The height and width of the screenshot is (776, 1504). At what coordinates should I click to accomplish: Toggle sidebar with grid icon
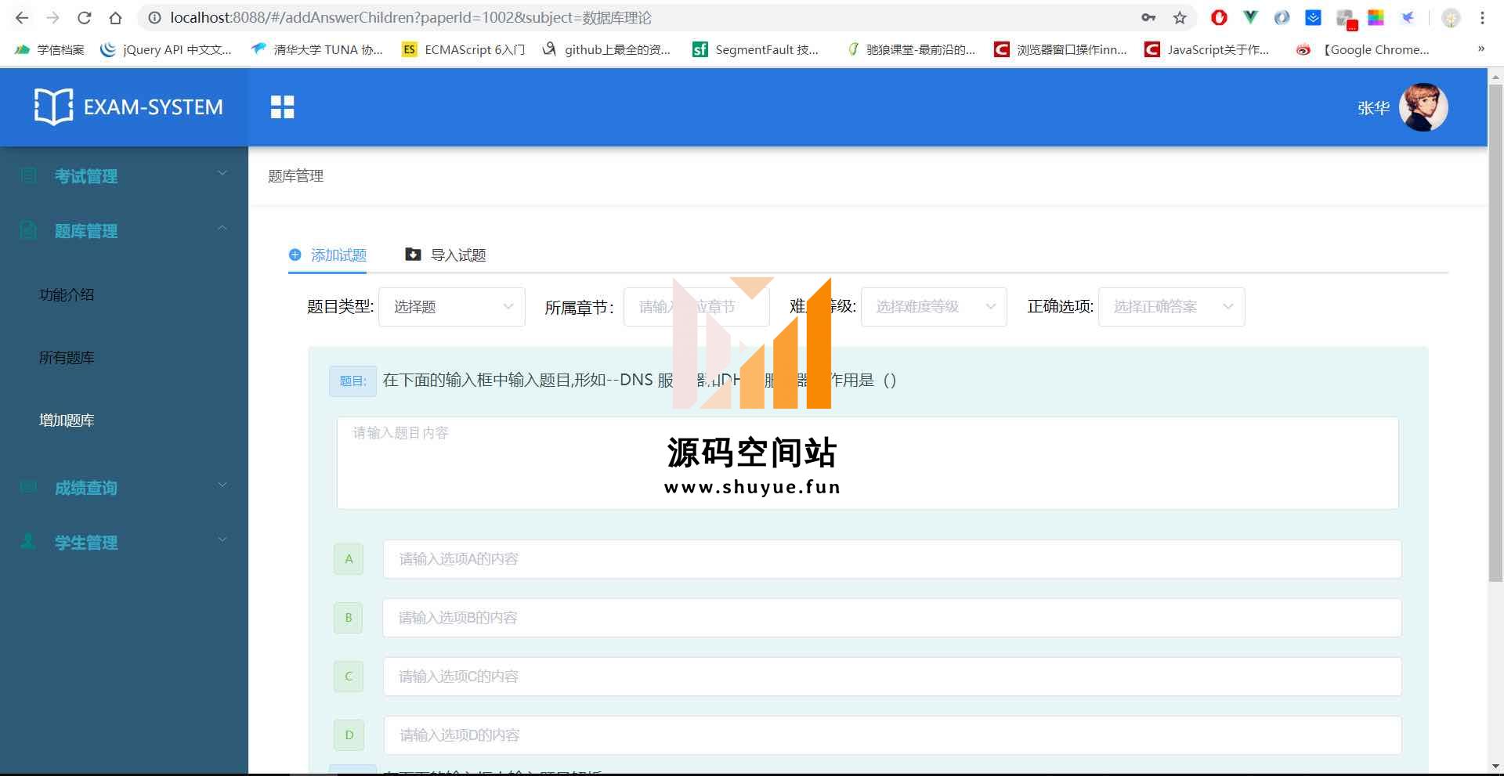282,106
